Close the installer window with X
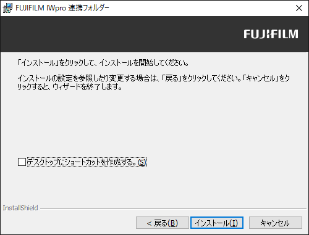The height and width of the screenshot is (235, 309). [x=299, y=8]
